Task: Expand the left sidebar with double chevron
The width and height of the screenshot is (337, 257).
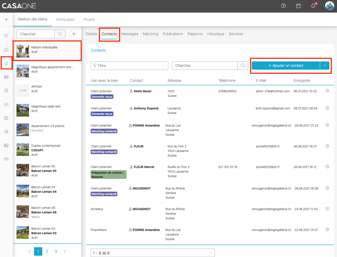Action: point(6,20)
